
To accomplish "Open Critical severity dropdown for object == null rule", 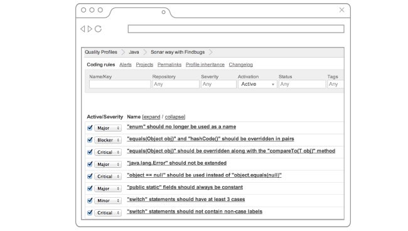I will point(108,177).
